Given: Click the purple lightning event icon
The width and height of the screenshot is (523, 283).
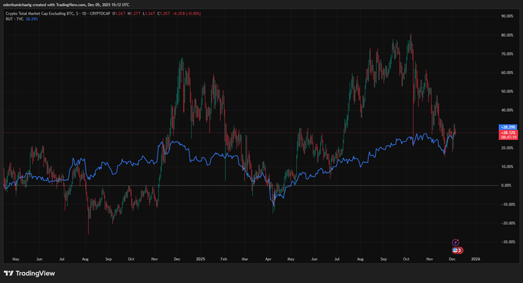Looking at the screenshot, I should point(455,242).
